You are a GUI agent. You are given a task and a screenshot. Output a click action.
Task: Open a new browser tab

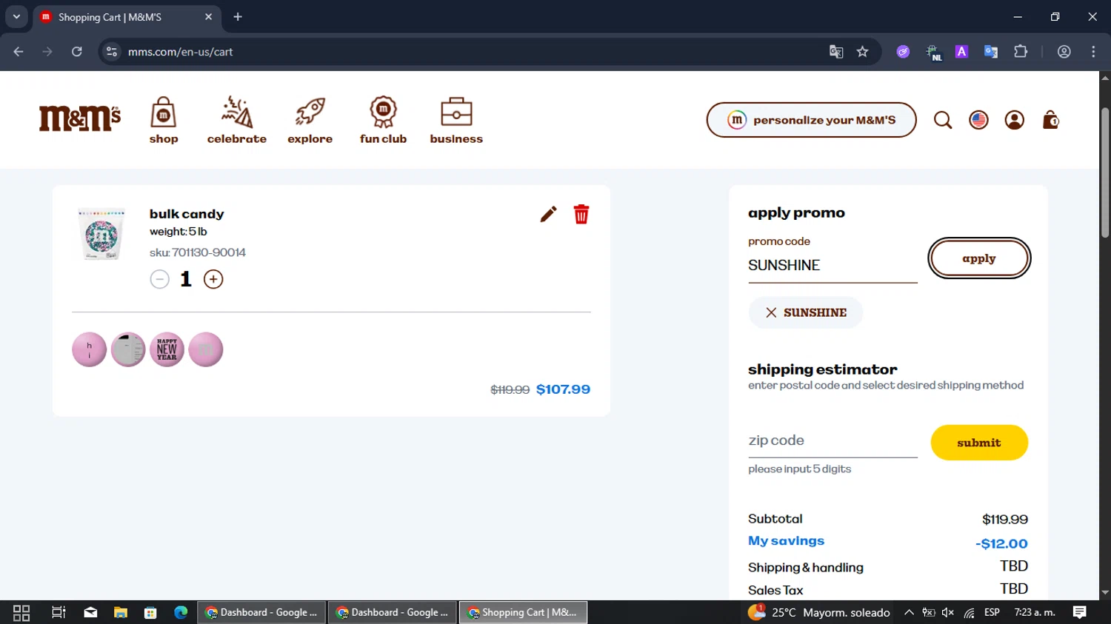(238, 17)
